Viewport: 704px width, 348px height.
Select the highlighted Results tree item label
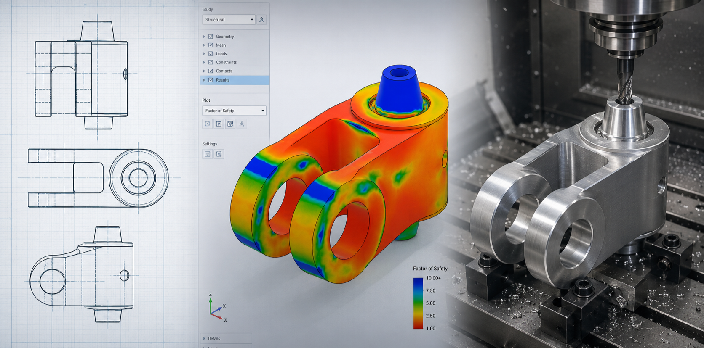coord(223,80)
